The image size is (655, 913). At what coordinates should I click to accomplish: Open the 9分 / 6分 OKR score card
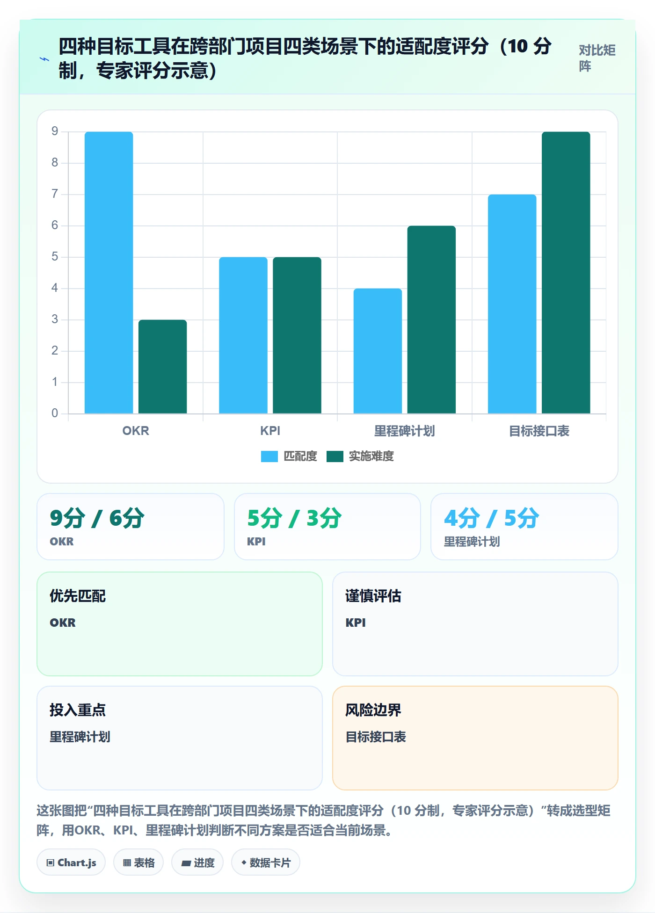131,527
